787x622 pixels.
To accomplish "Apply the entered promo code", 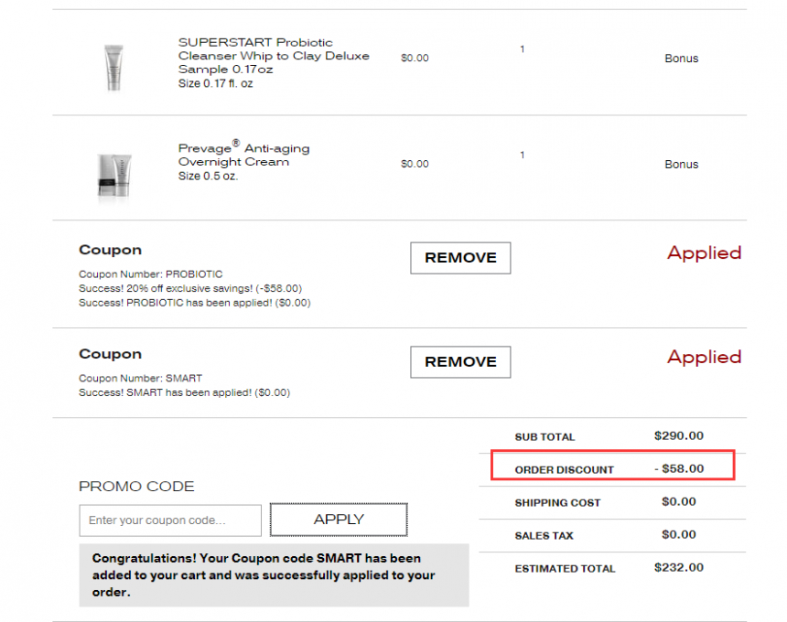I will point(339,520).
